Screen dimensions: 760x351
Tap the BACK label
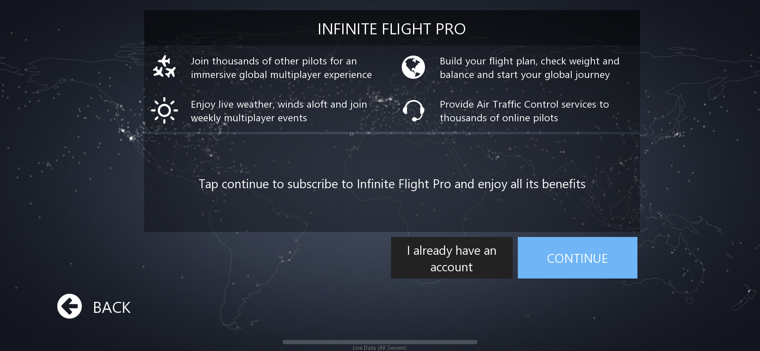tap(112, 307)
